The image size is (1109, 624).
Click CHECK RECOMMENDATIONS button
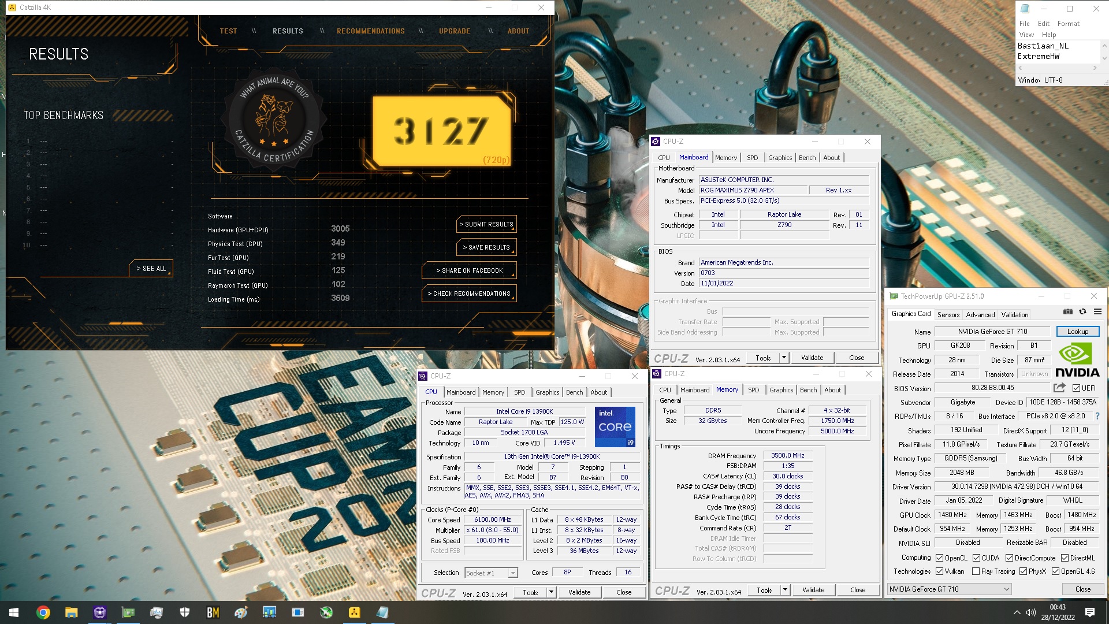[x=469, y=294]
